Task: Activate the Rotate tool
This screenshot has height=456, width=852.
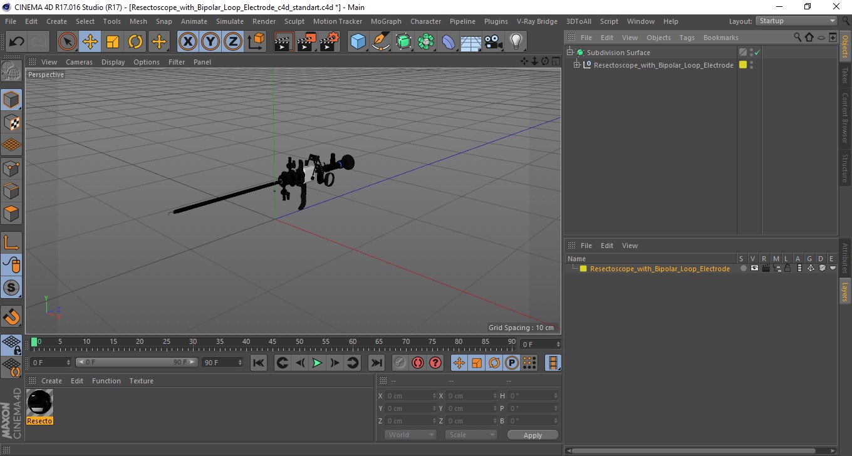Action: [x=135, y=42]
